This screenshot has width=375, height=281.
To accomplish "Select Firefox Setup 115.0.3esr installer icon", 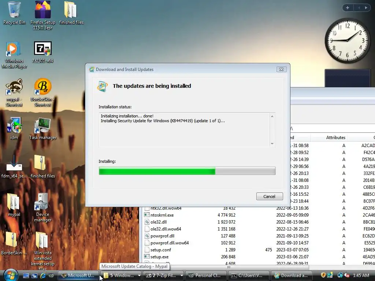I will tap(42, 15).
